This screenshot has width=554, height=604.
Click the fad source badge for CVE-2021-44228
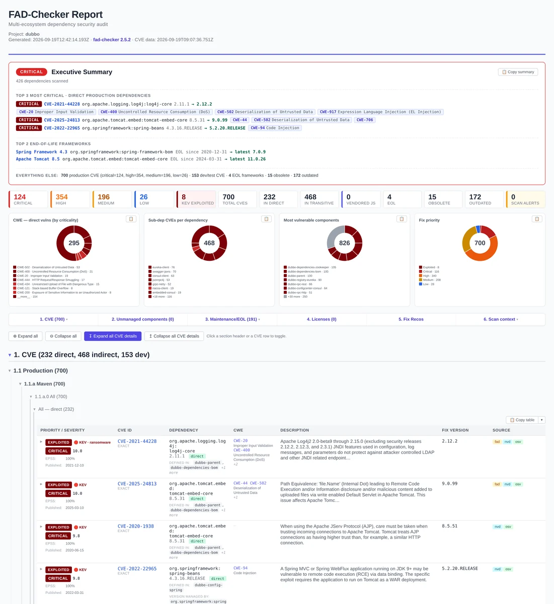point(497,442)
